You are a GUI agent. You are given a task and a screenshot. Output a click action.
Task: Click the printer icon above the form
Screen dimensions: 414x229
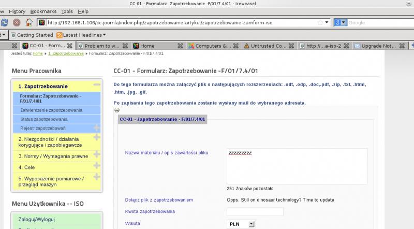click(116, 110)
